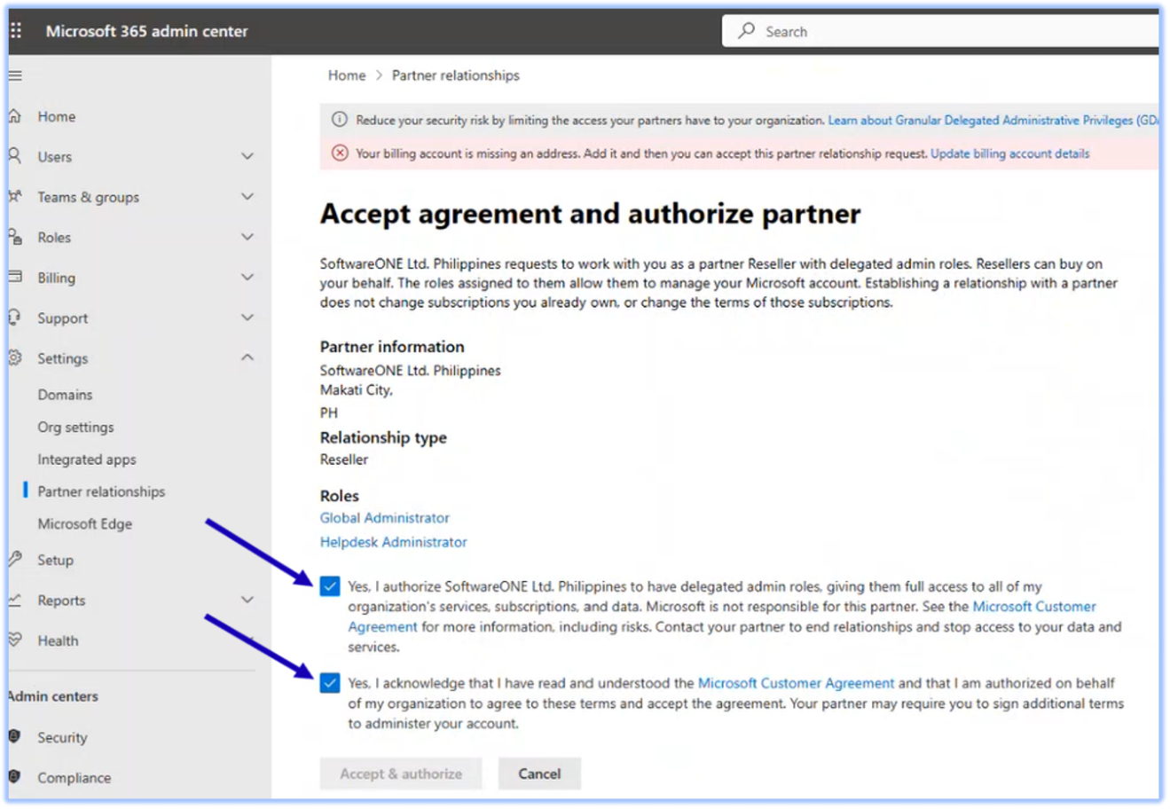Screen dimensions: 1170x809
Task: Click the Health heart icon
Action: [x=15, y=640]
